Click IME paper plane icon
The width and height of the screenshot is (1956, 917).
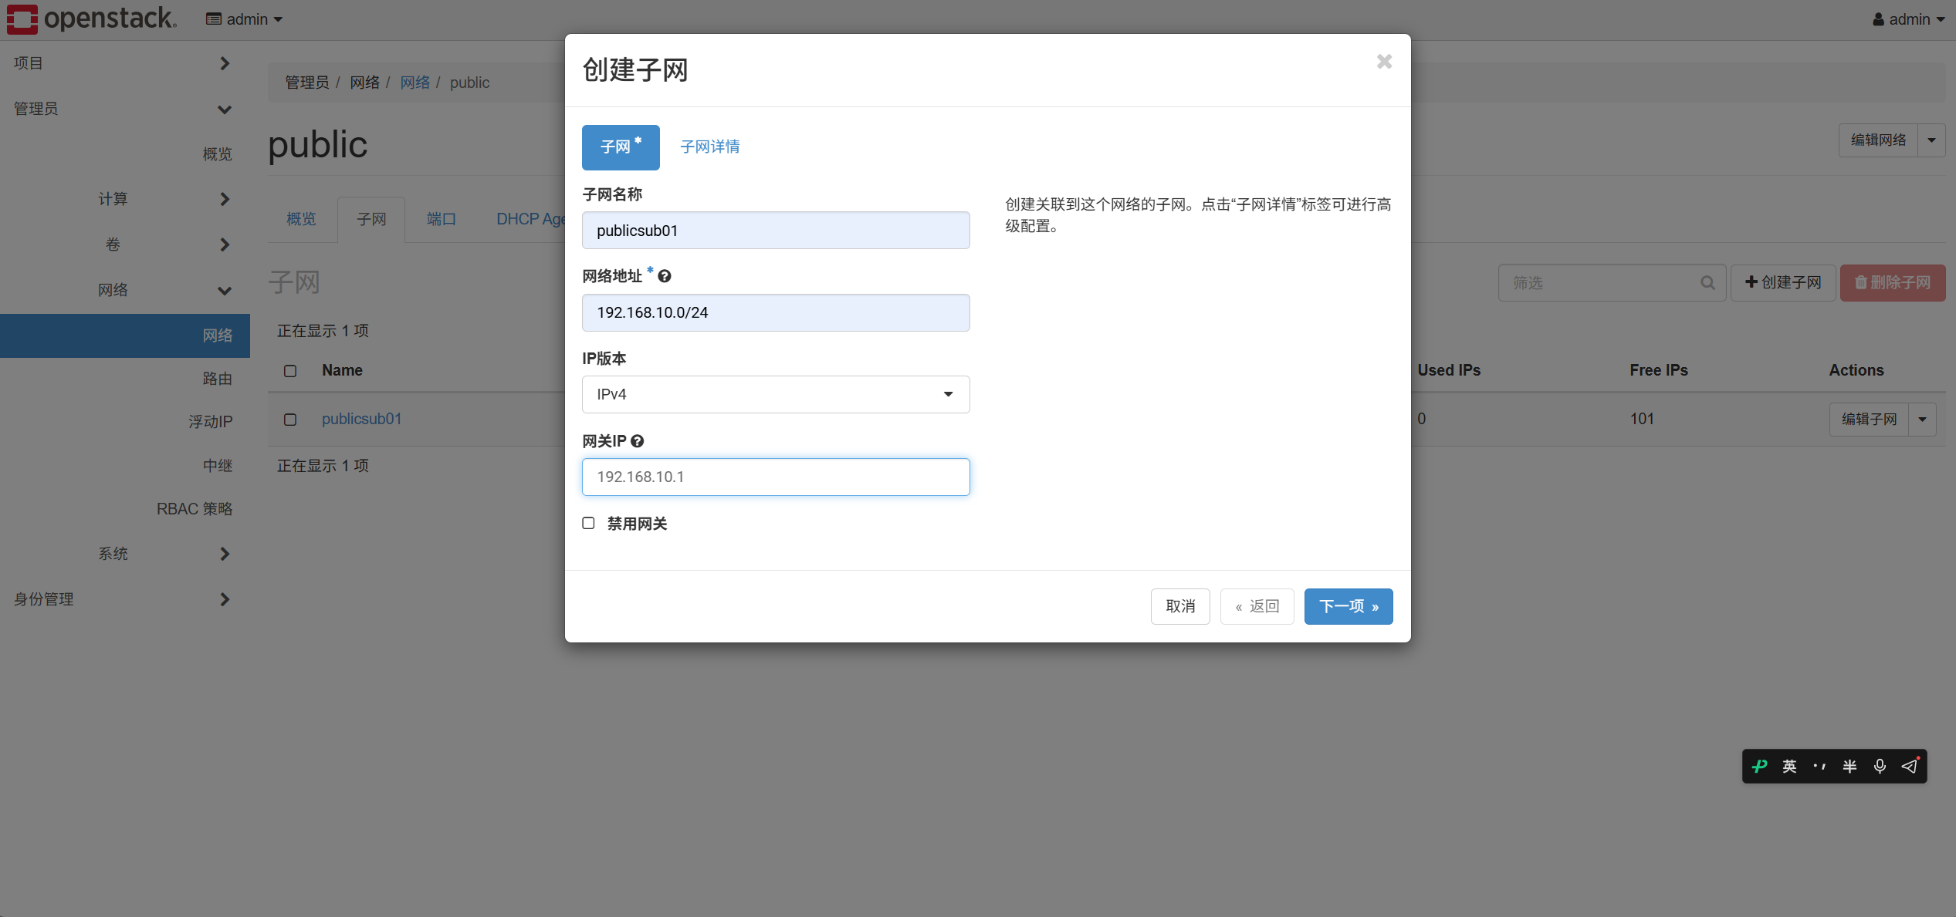(1910, 766)
